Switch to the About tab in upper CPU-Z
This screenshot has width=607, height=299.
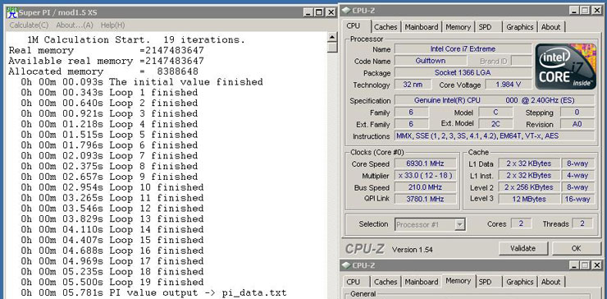[551, 27]
